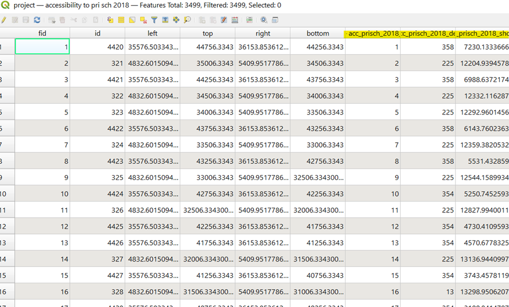Toggle editing mode with the pencil icon

3,20
